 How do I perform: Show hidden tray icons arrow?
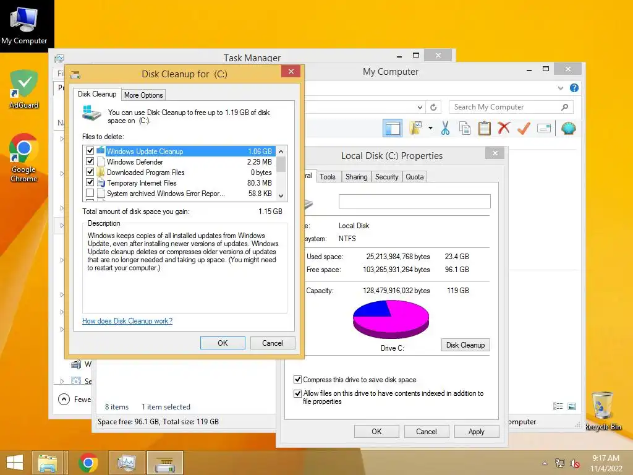point(545,463)
